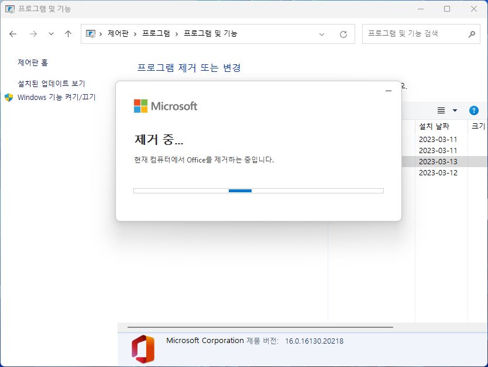The height and width of the screenshot is (367, 488).
Task: Expand address bar history dropdown
Action: coord(322,34)
